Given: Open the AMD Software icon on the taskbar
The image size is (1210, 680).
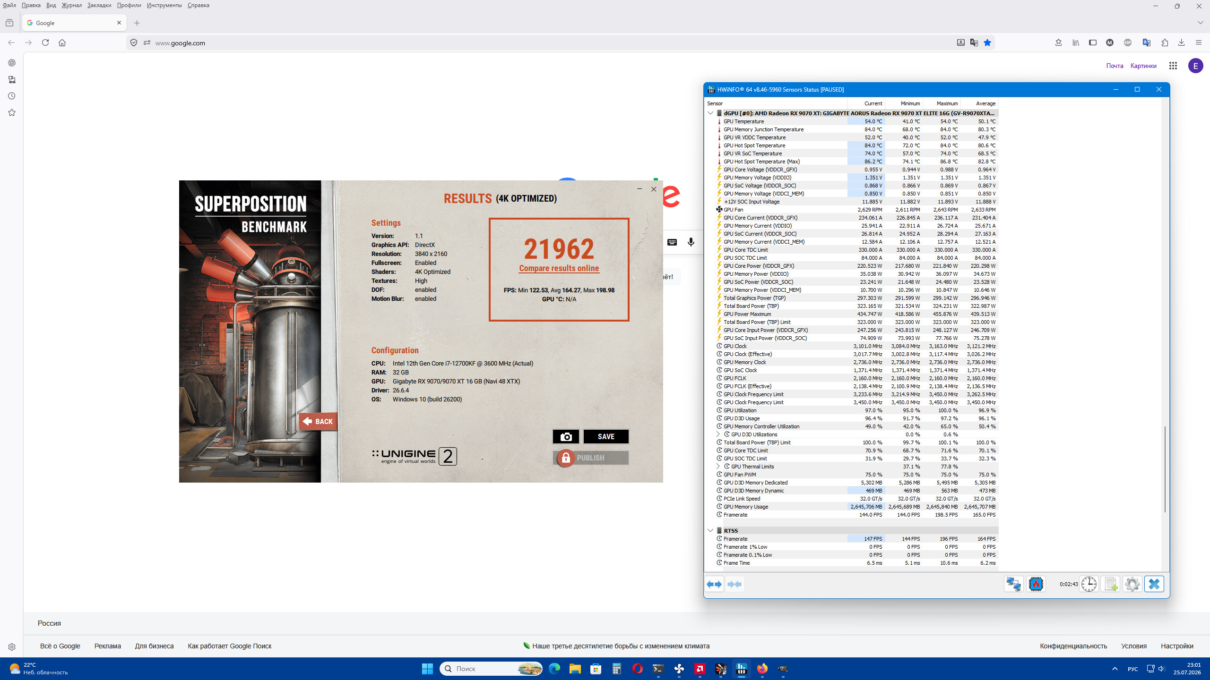Looking at the screenshot, I should pyautogui.click(x=700, y=669).
